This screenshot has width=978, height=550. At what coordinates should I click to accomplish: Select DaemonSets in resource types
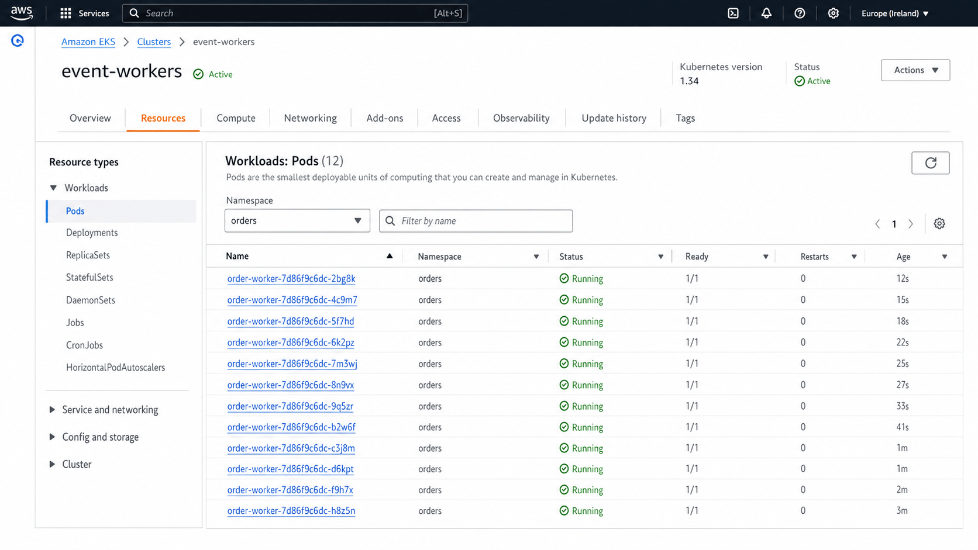pyautogui.click(x=91, y=300)
